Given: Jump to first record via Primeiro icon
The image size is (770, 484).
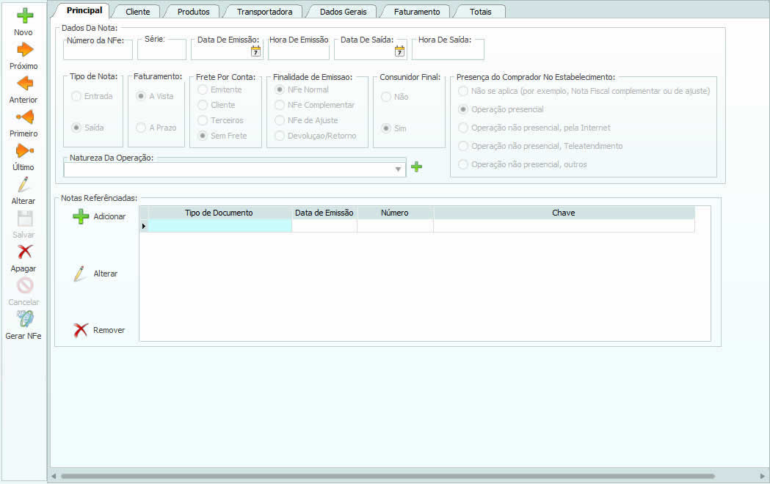Looking at the screenshot, I should tap(24, 117).
